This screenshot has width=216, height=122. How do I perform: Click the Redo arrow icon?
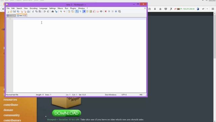pyautogui.click(x=48, y=12)
